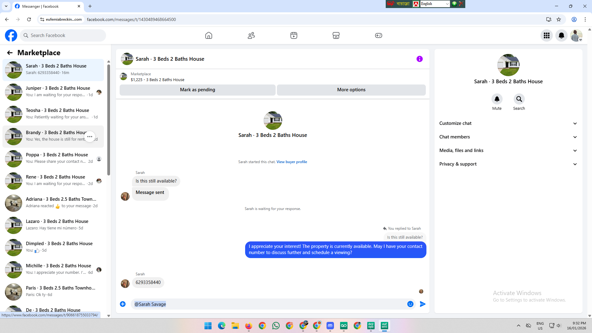Mute the Sarah conversation
This screenshot has height=333, width=592.
[497, 99]
